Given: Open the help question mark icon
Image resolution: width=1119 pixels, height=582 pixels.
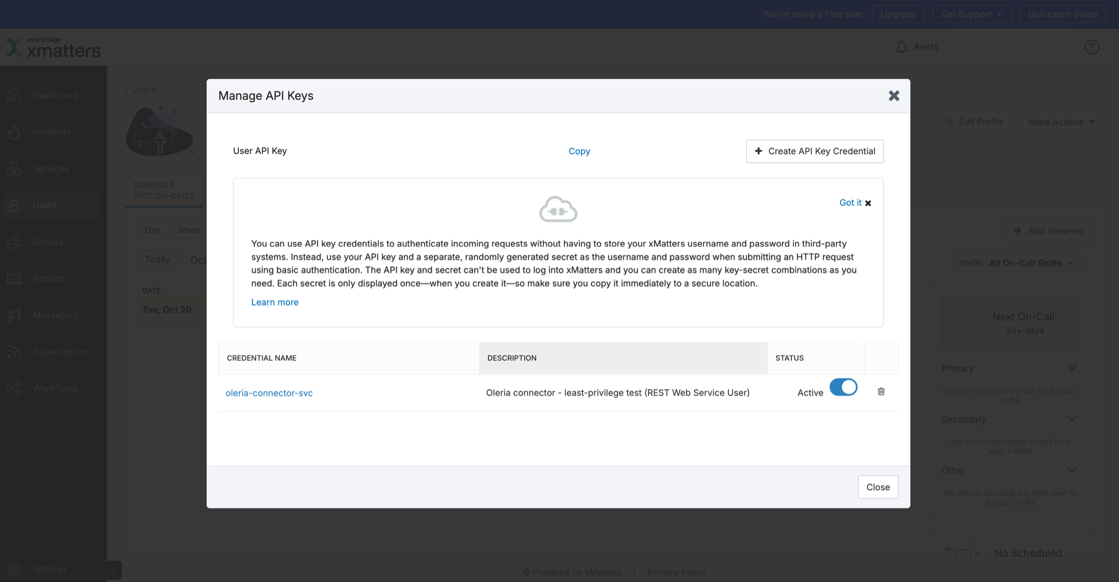Looking at the screenshot, I should pyautogui.click(x=1092, y=47).
